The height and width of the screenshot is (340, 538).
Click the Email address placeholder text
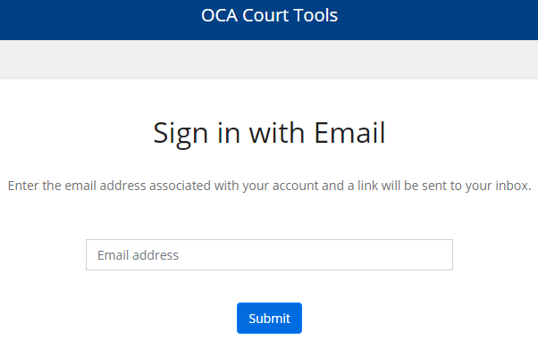click(138, 255)
